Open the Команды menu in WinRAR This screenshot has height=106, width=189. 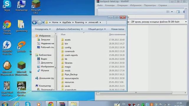coord(110,5)
